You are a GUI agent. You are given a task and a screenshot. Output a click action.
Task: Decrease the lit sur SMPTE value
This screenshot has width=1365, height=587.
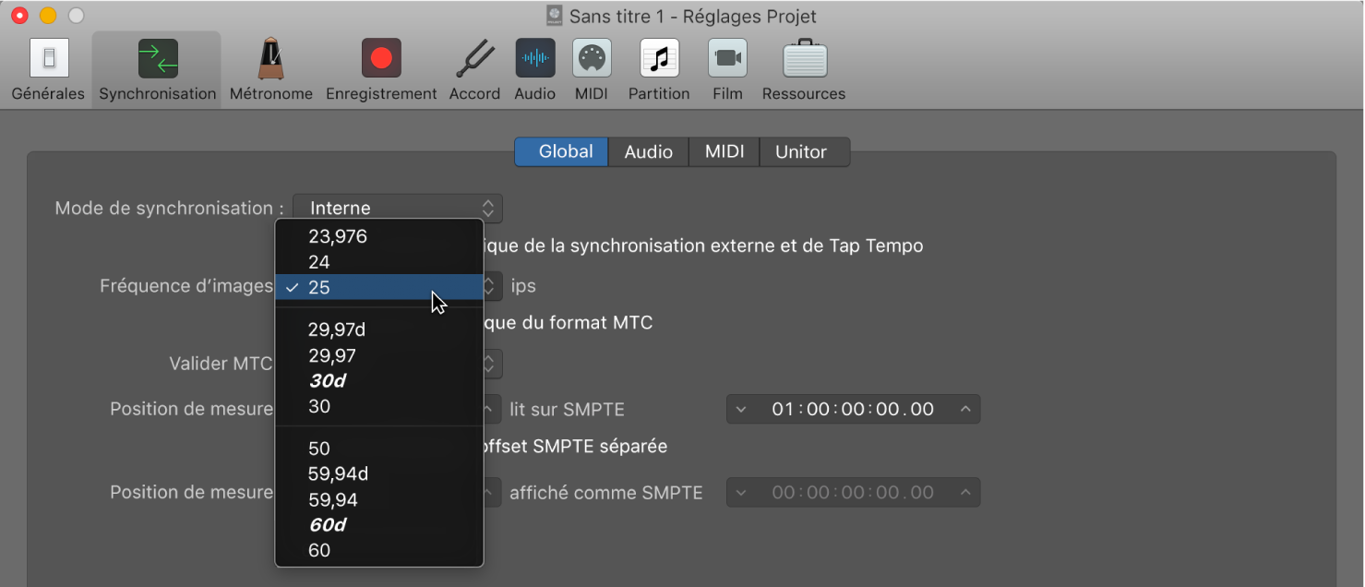[741, 410]
